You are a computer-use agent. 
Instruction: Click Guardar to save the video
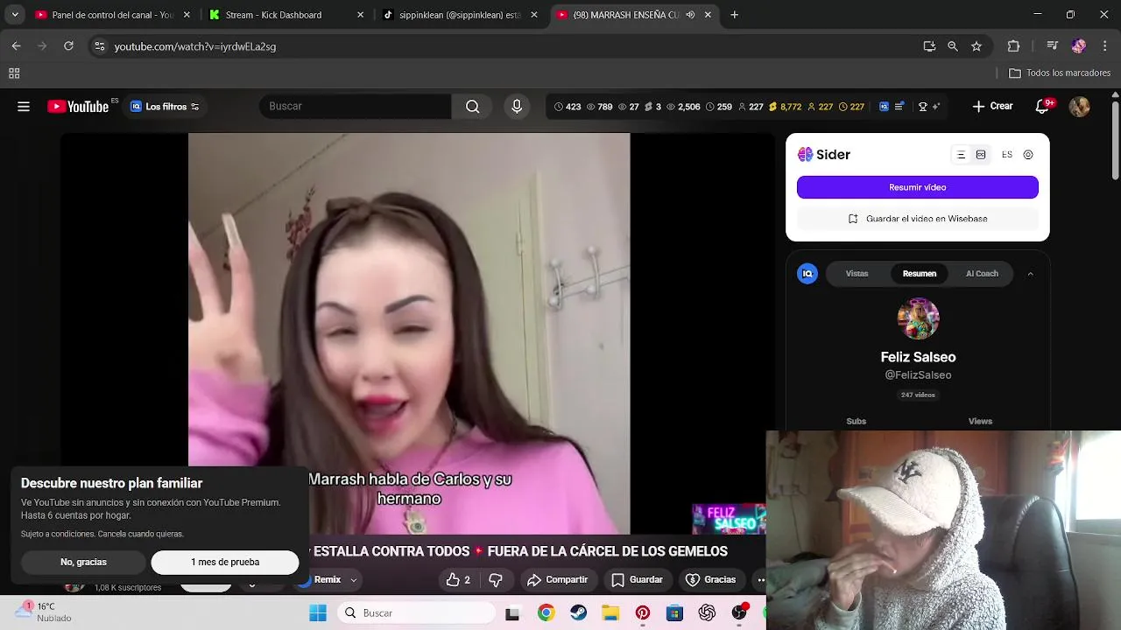tap(637, 579)
